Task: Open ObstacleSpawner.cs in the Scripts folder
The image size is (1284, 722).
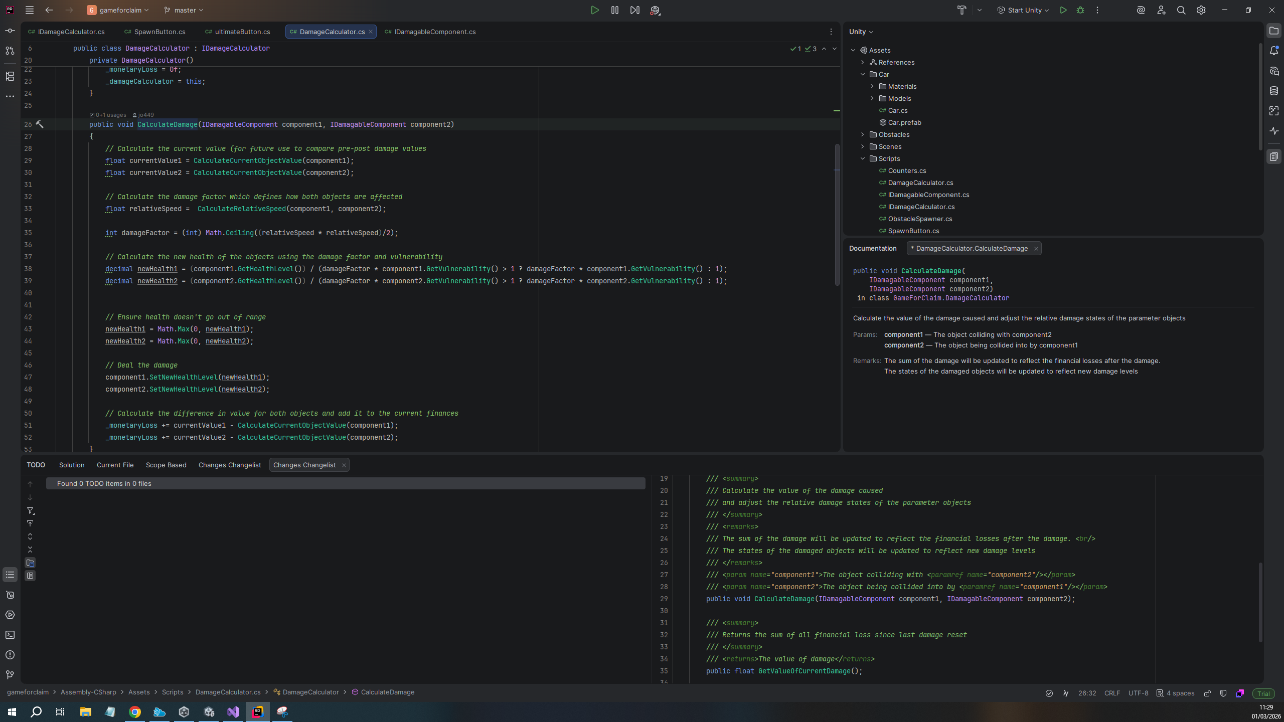Action: pos(920,219)
